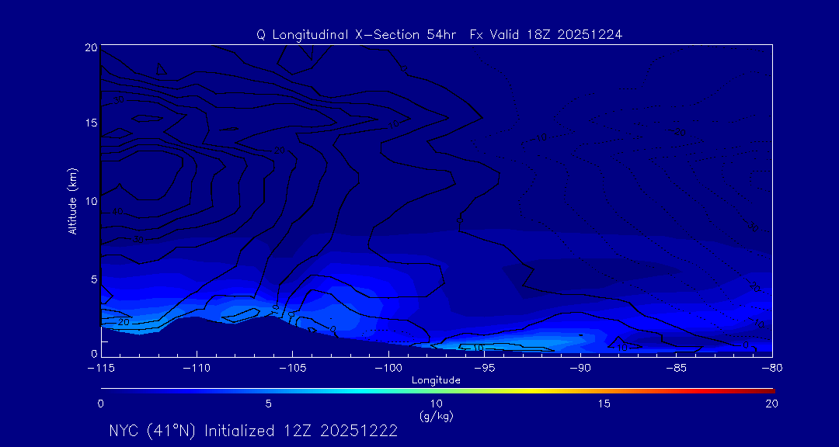
Task: Click the '(g/kg)' units label
Action: [436, 416]
